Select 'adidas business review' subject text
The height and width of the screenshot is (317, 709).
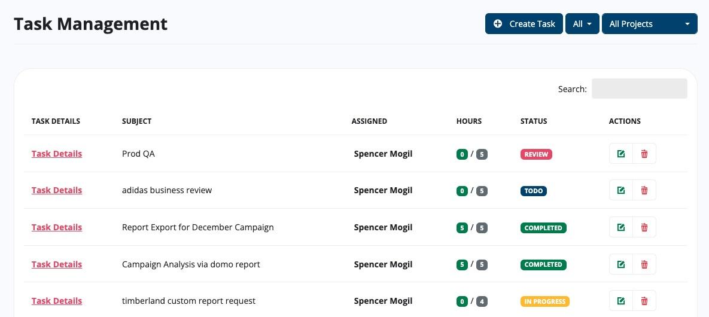pyautogui.click(x=167, y=190)
